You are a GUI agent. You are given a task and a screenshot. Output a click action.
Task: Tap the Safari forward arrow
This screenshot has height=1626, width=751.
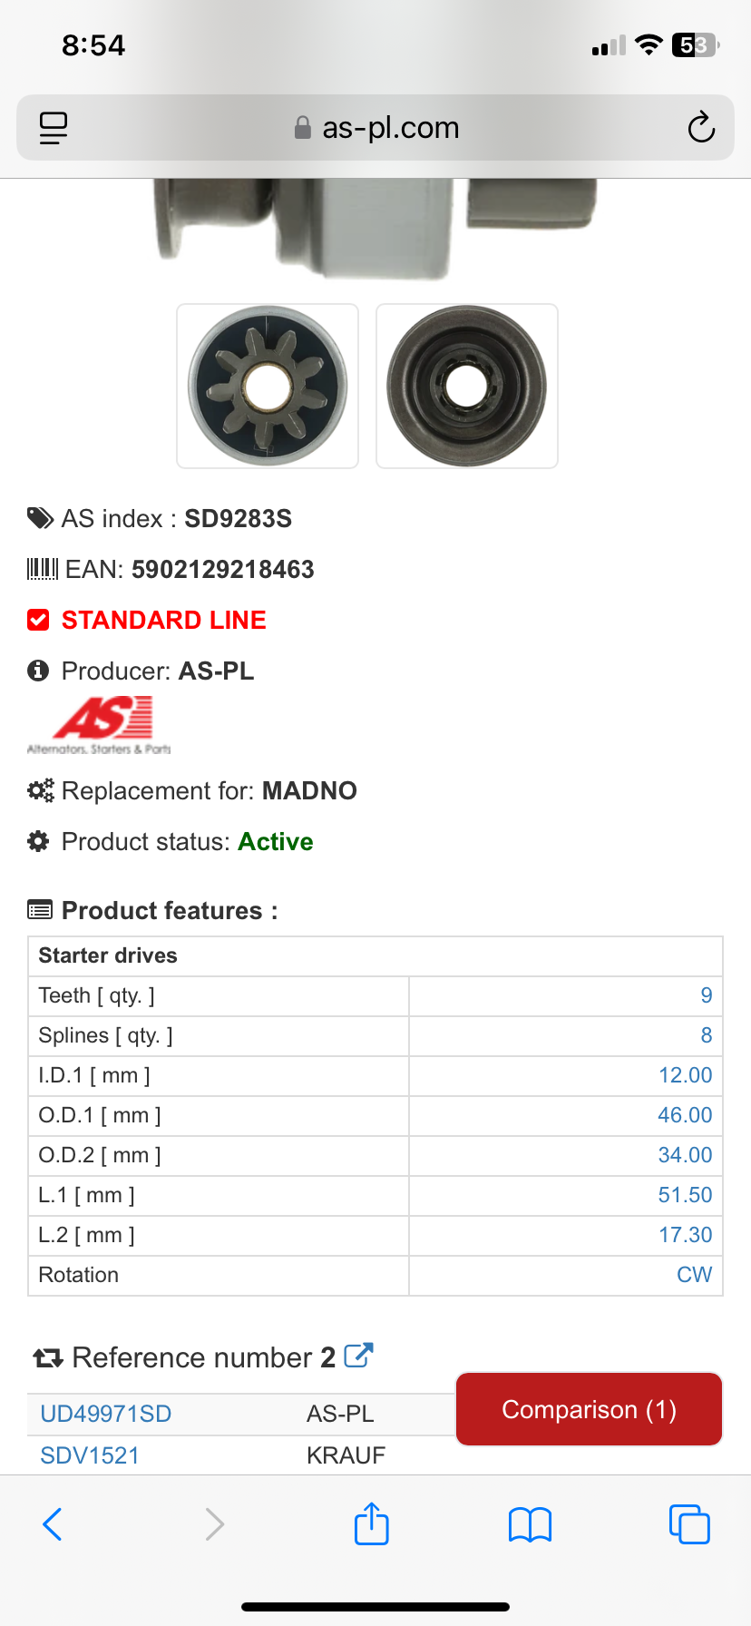pyautogui.click(x=214, y=1524)
